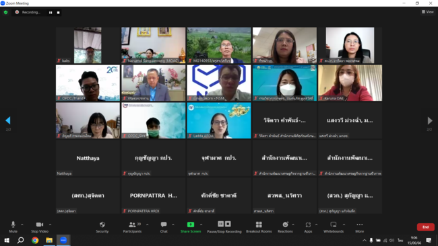438x246 pixels.
Task: Expand audio options arrow beside Mute
Action: (x=22, y=224)
